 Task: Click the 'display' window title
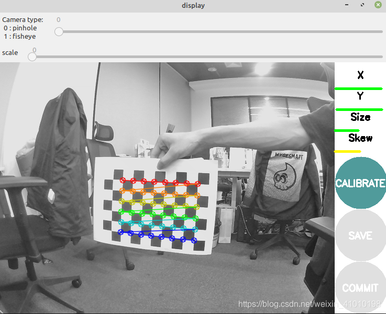click(x=193, y=5)
